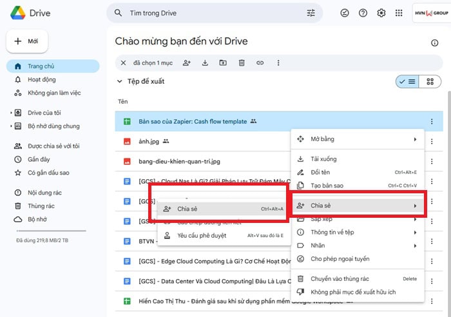
Task: Open Thùng rác in the sidebar
Action: (41, 206)
